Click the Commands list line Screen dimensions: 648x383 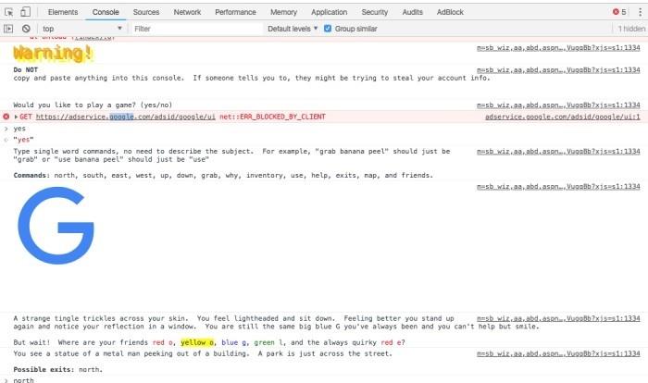pyautogui.click(x=223, y=176)
